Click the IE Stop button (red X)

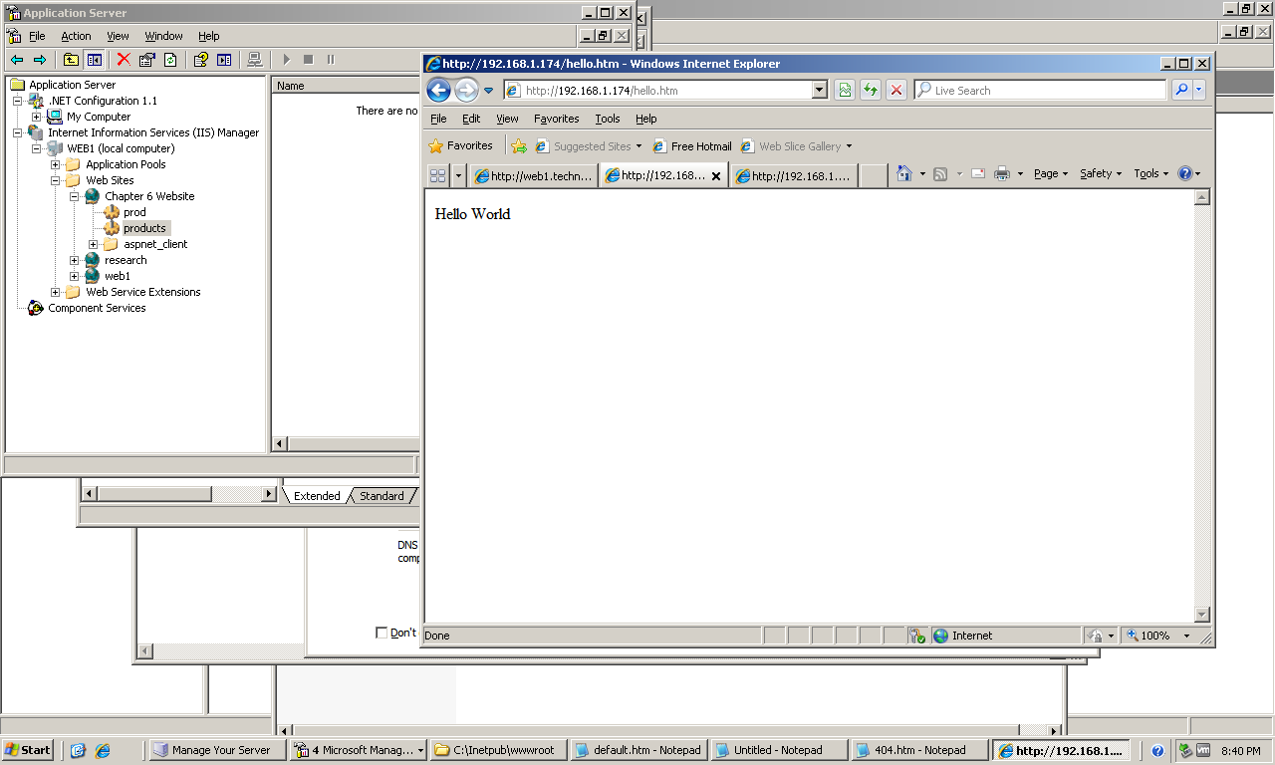(896, 91)
